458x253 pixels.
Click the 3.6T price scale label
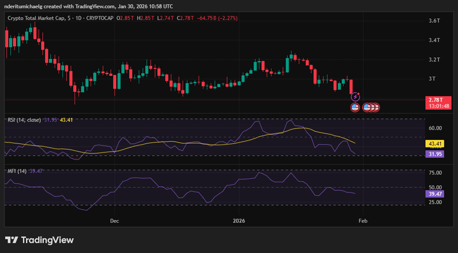435,21
